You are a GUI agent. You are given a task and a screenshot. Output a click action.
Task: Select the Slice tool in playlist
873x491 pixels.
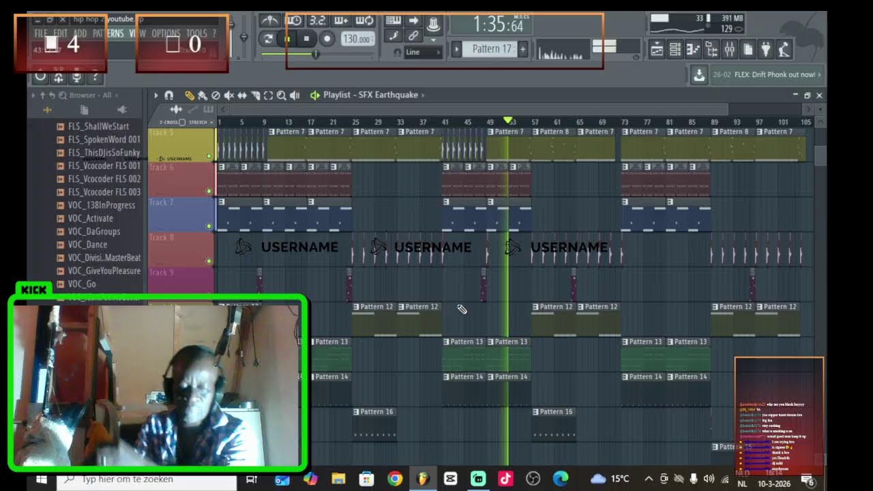pos(255,95)
